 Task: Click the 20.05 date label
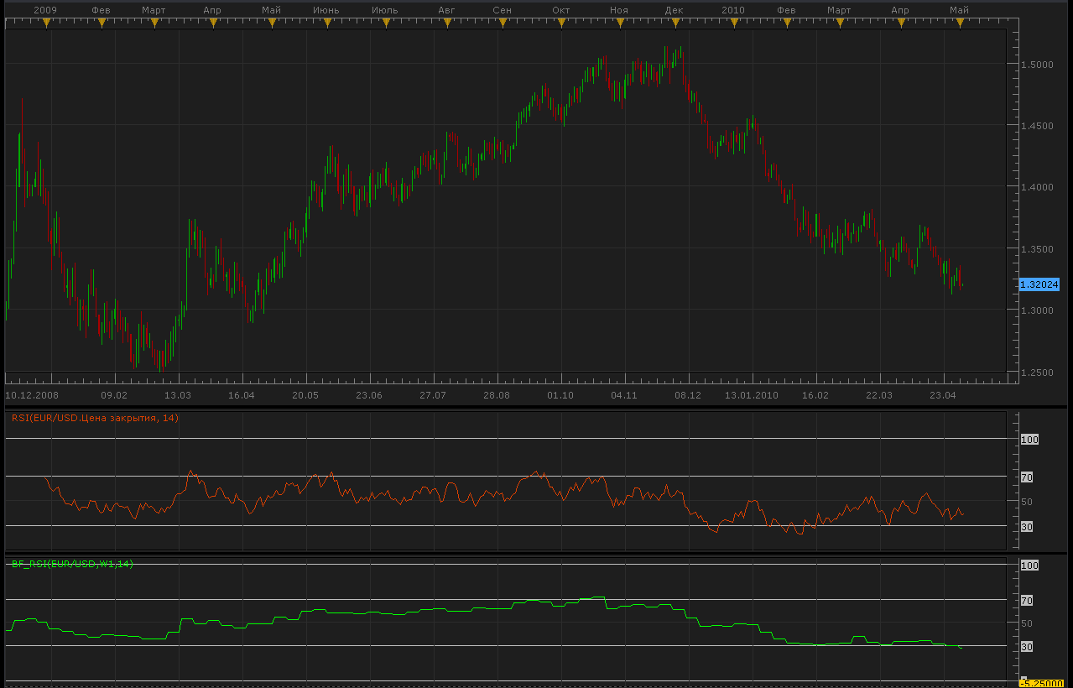(305, 394)
